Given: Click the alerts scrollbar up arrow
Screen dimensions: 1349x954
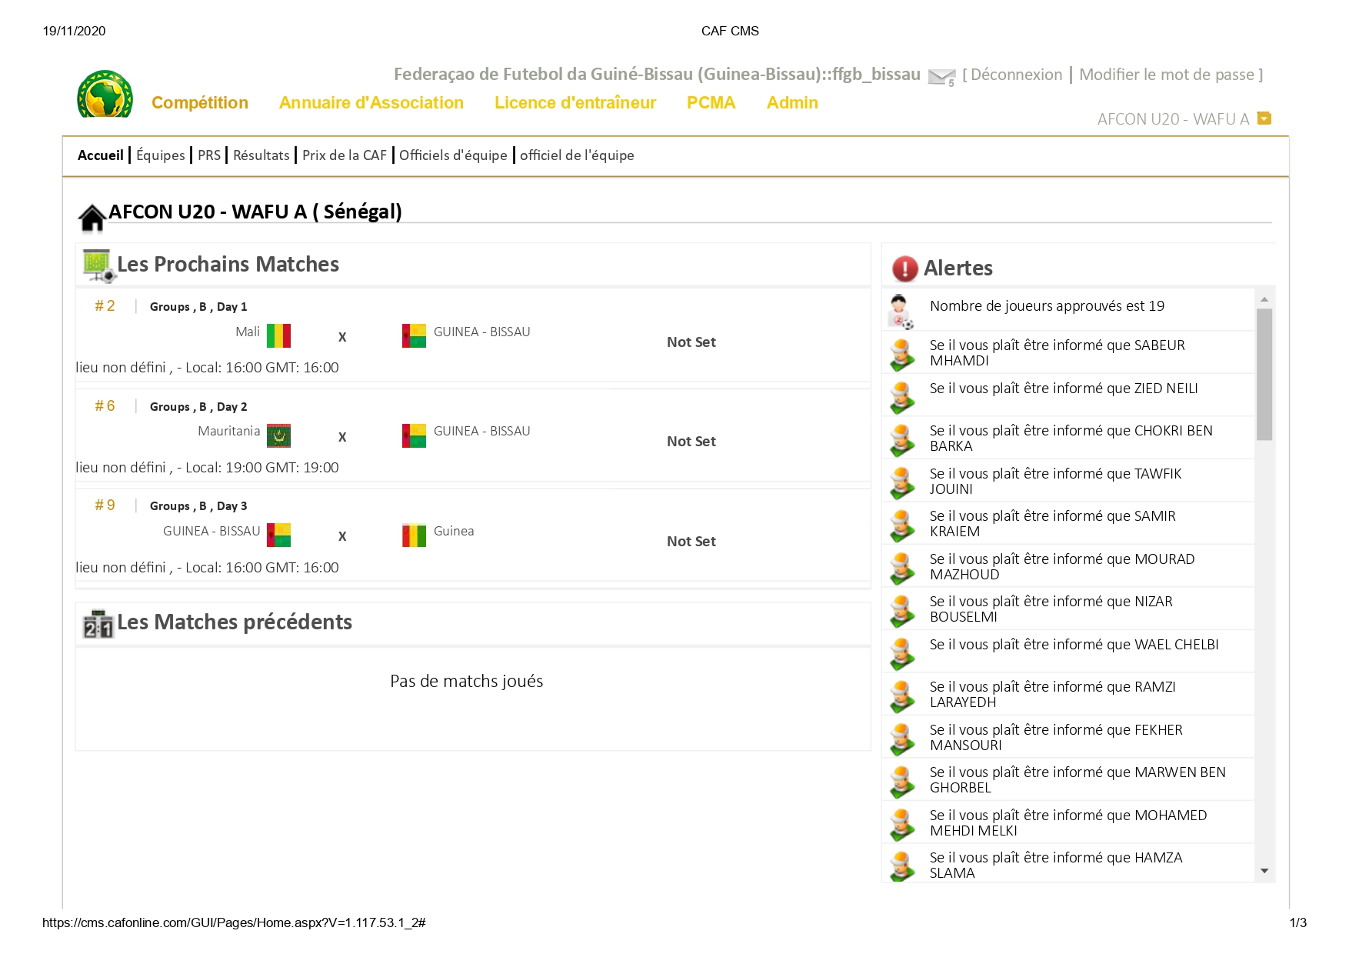Looking at the screenshot, I should click(x=1264, y=299).
